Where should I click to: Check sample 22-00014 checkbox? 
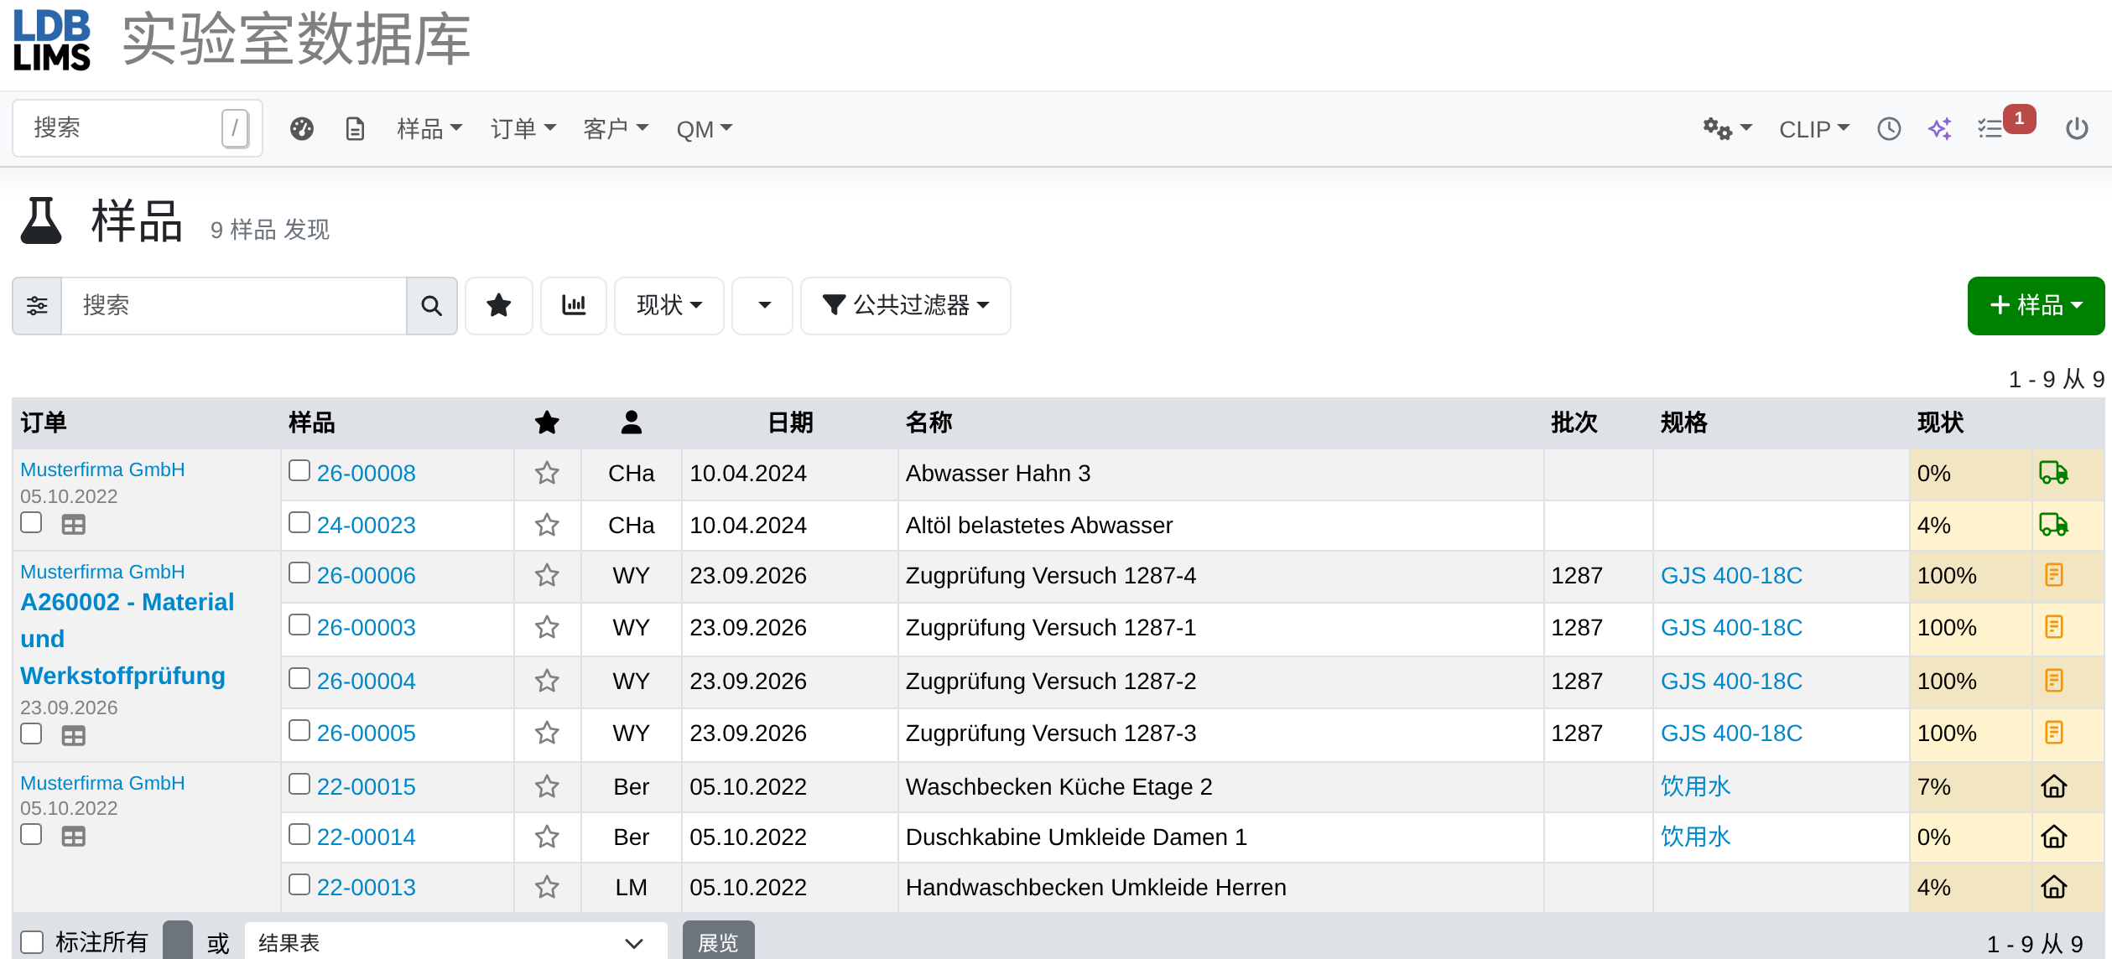[x=299, y=835]
